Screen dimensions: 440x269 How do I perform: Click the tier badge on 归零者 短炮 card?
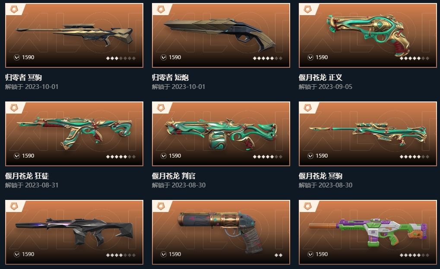(x=161, y=9)
